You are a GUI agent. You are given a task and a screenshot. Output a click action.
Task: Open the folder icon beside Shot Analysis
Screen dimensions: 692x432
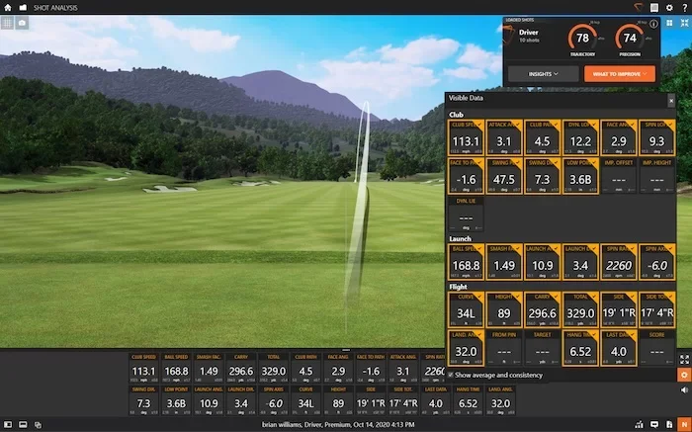pyautogui.click(x=23, y=8)
